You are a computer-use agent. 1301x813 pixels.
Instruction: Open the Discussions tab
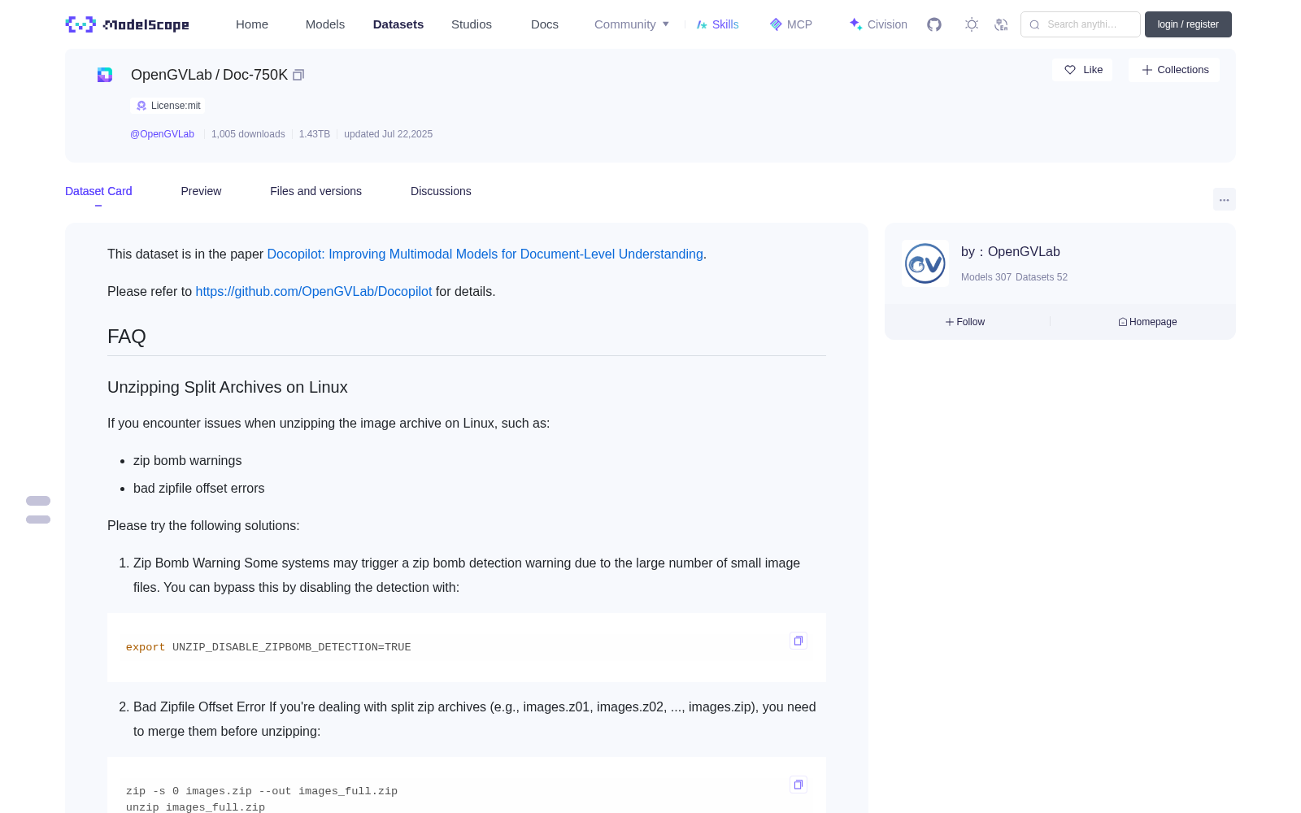441,191
